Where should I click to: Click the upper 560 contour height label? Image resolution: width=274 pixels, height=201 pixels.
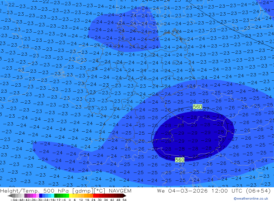[x=198, y=107]
